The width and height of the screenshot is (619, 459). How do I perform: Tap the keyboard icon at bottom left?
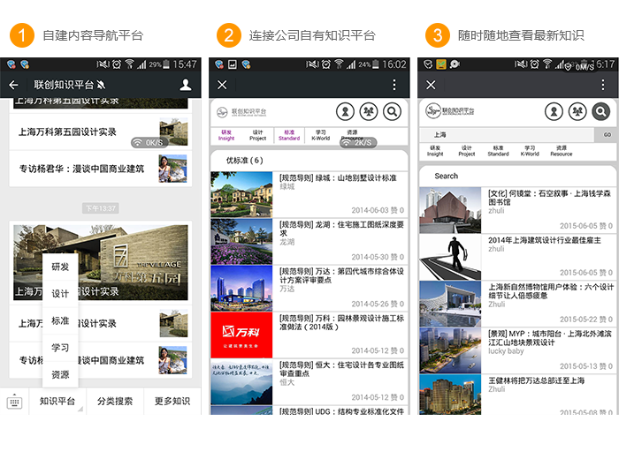click(x=15, y=402)
